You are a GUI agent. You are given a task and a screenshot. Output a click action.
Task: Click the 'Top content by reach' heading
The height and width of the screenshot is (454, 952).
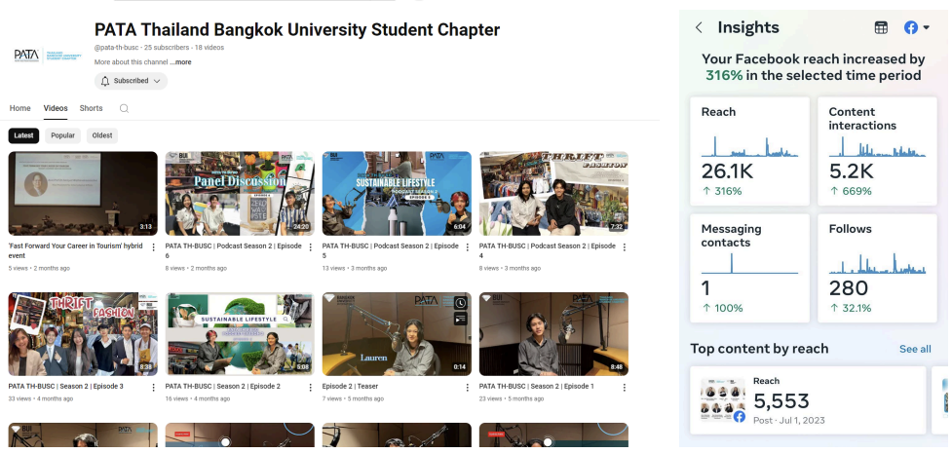point(759,349)
